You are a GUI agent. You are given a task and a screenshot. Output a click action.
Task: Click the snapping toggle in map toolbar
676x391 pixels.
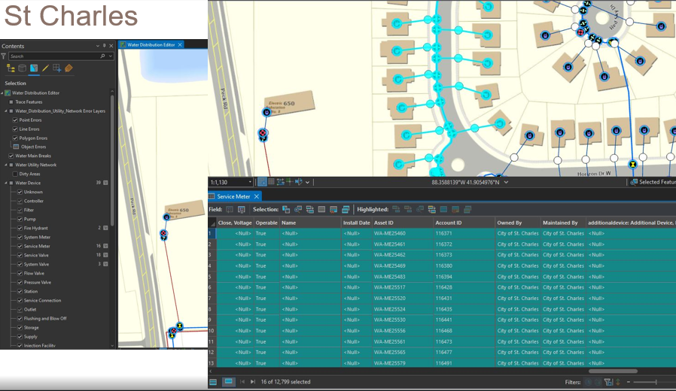(x=262, y=182)
